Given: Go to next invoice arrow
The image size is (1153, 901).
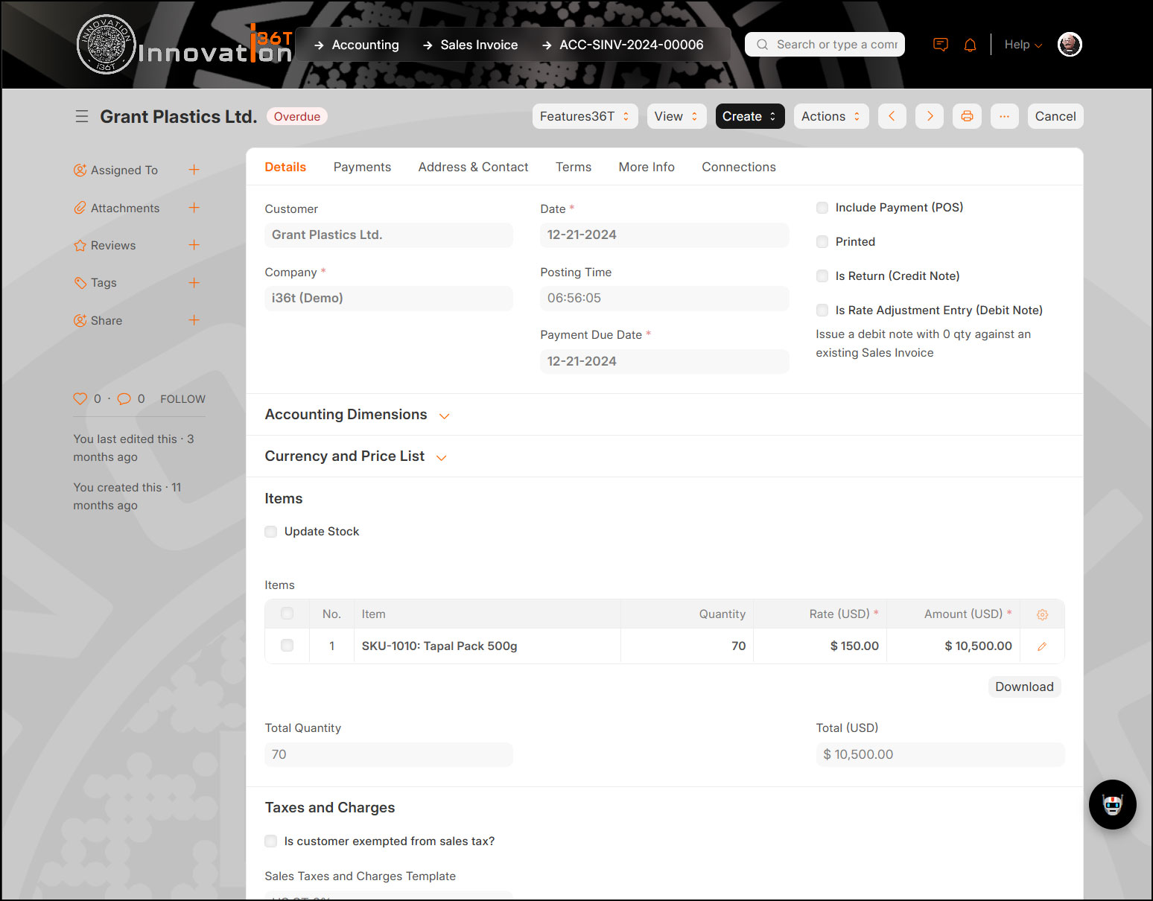Looking at the screenshot, I should tap(930, 116).
